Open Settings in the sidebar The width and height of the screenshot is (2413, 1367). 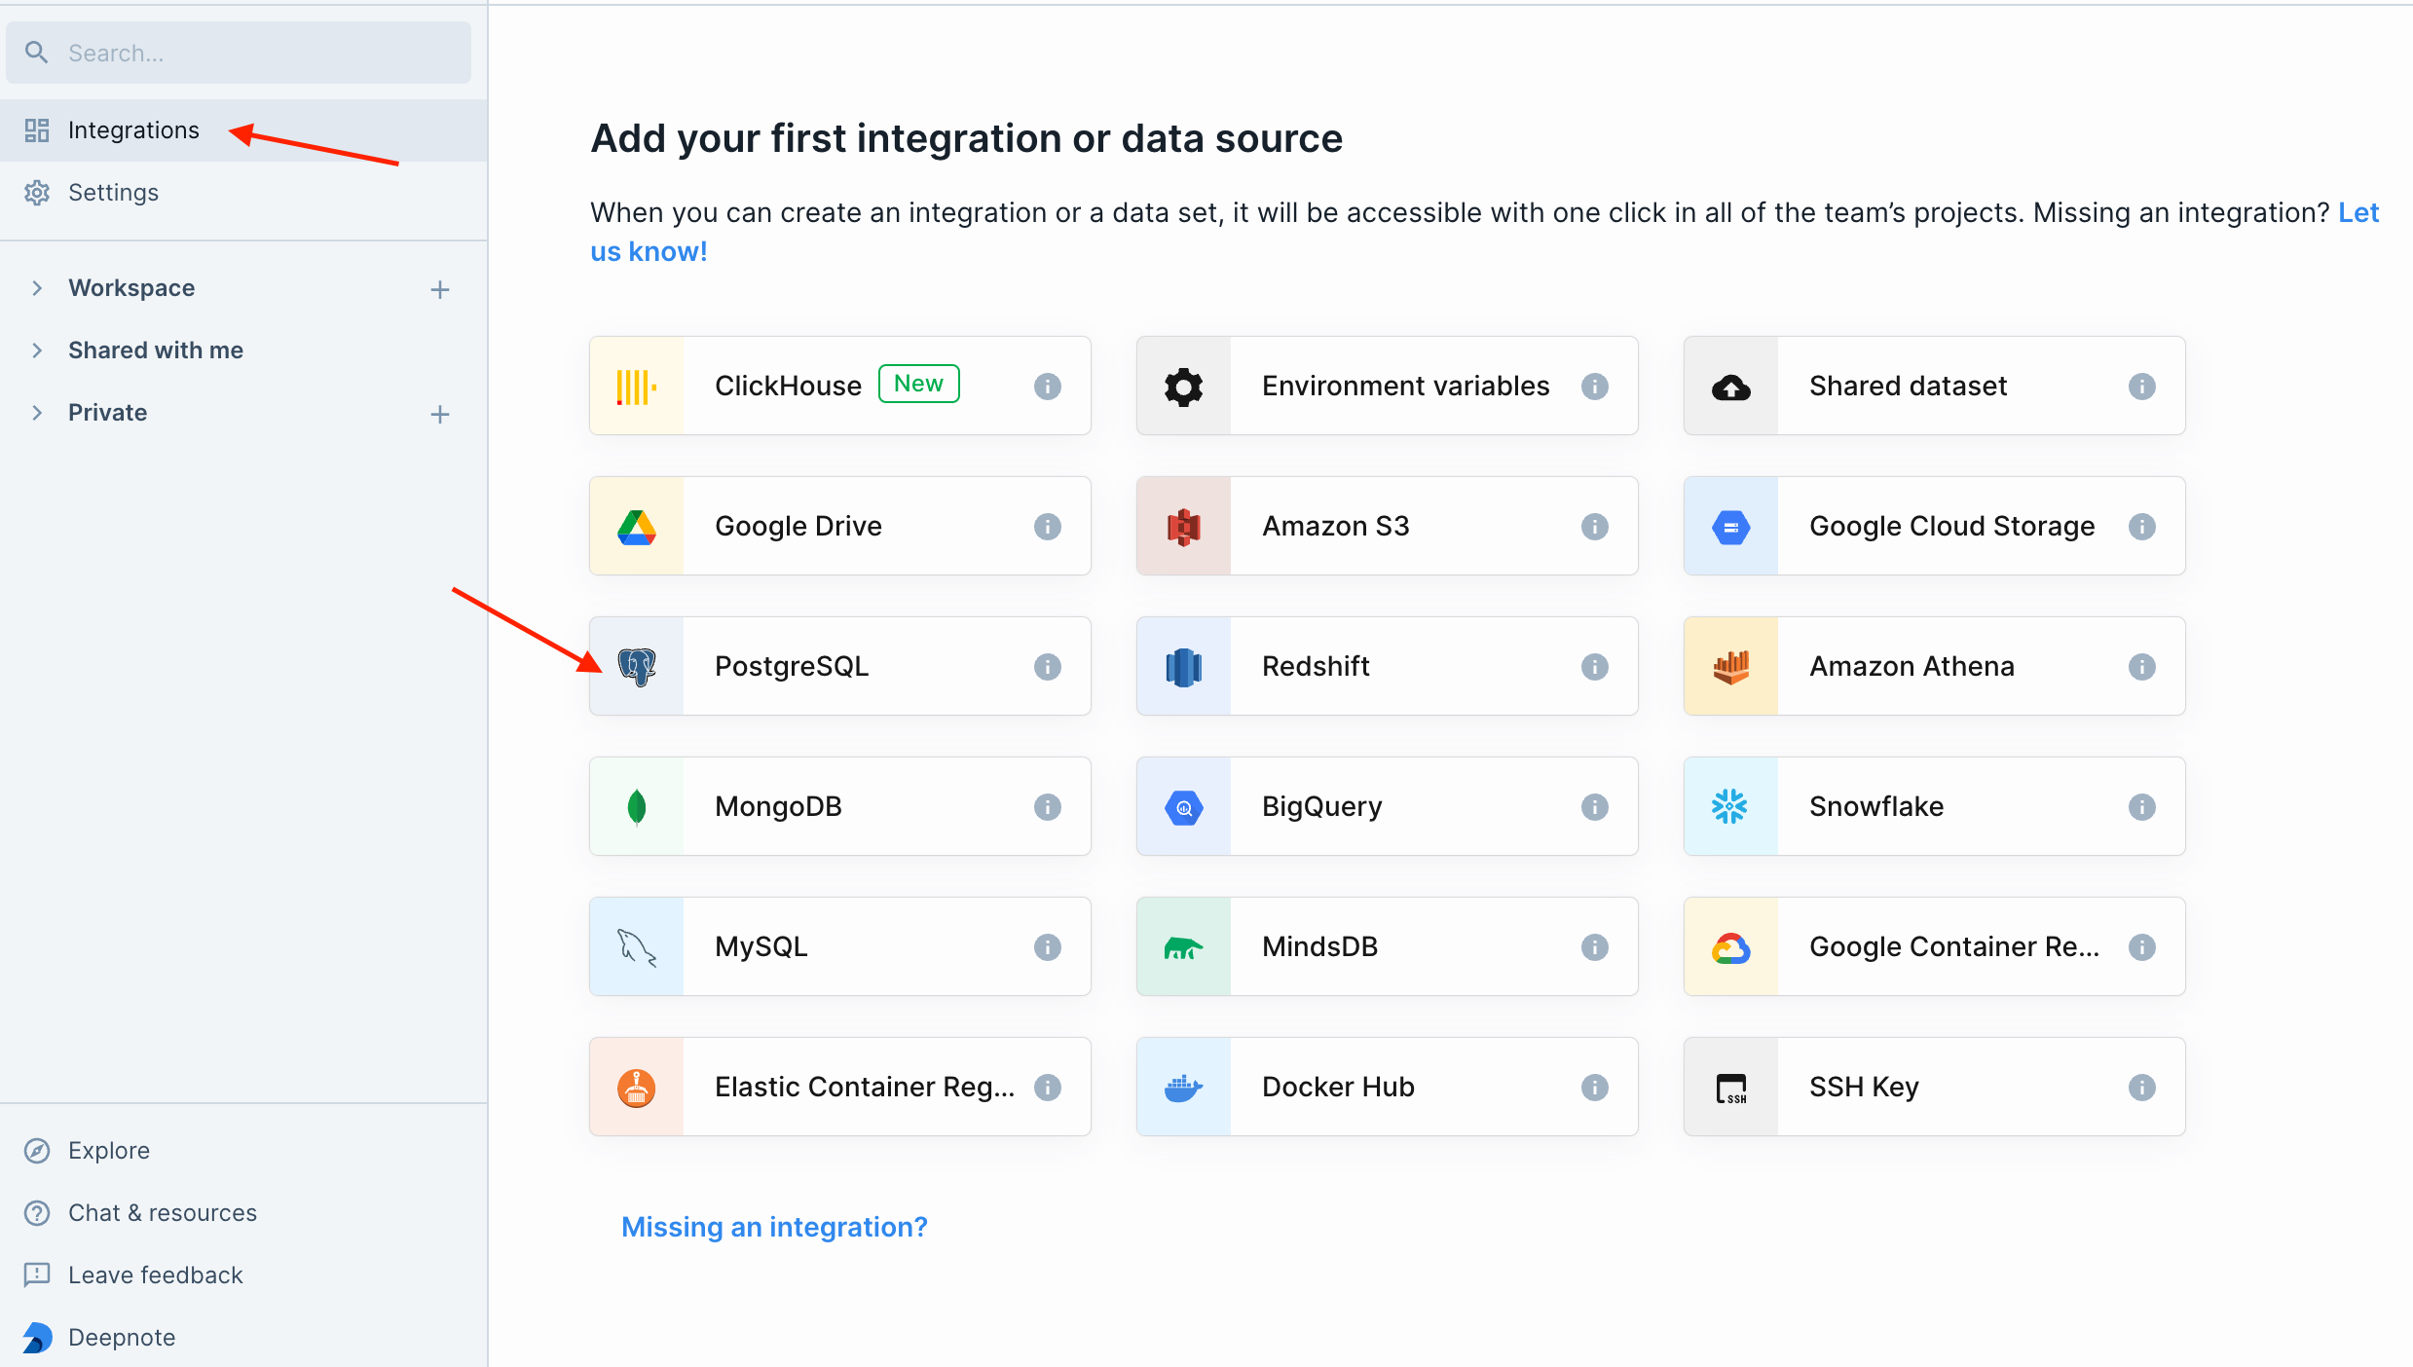[113, 193]
